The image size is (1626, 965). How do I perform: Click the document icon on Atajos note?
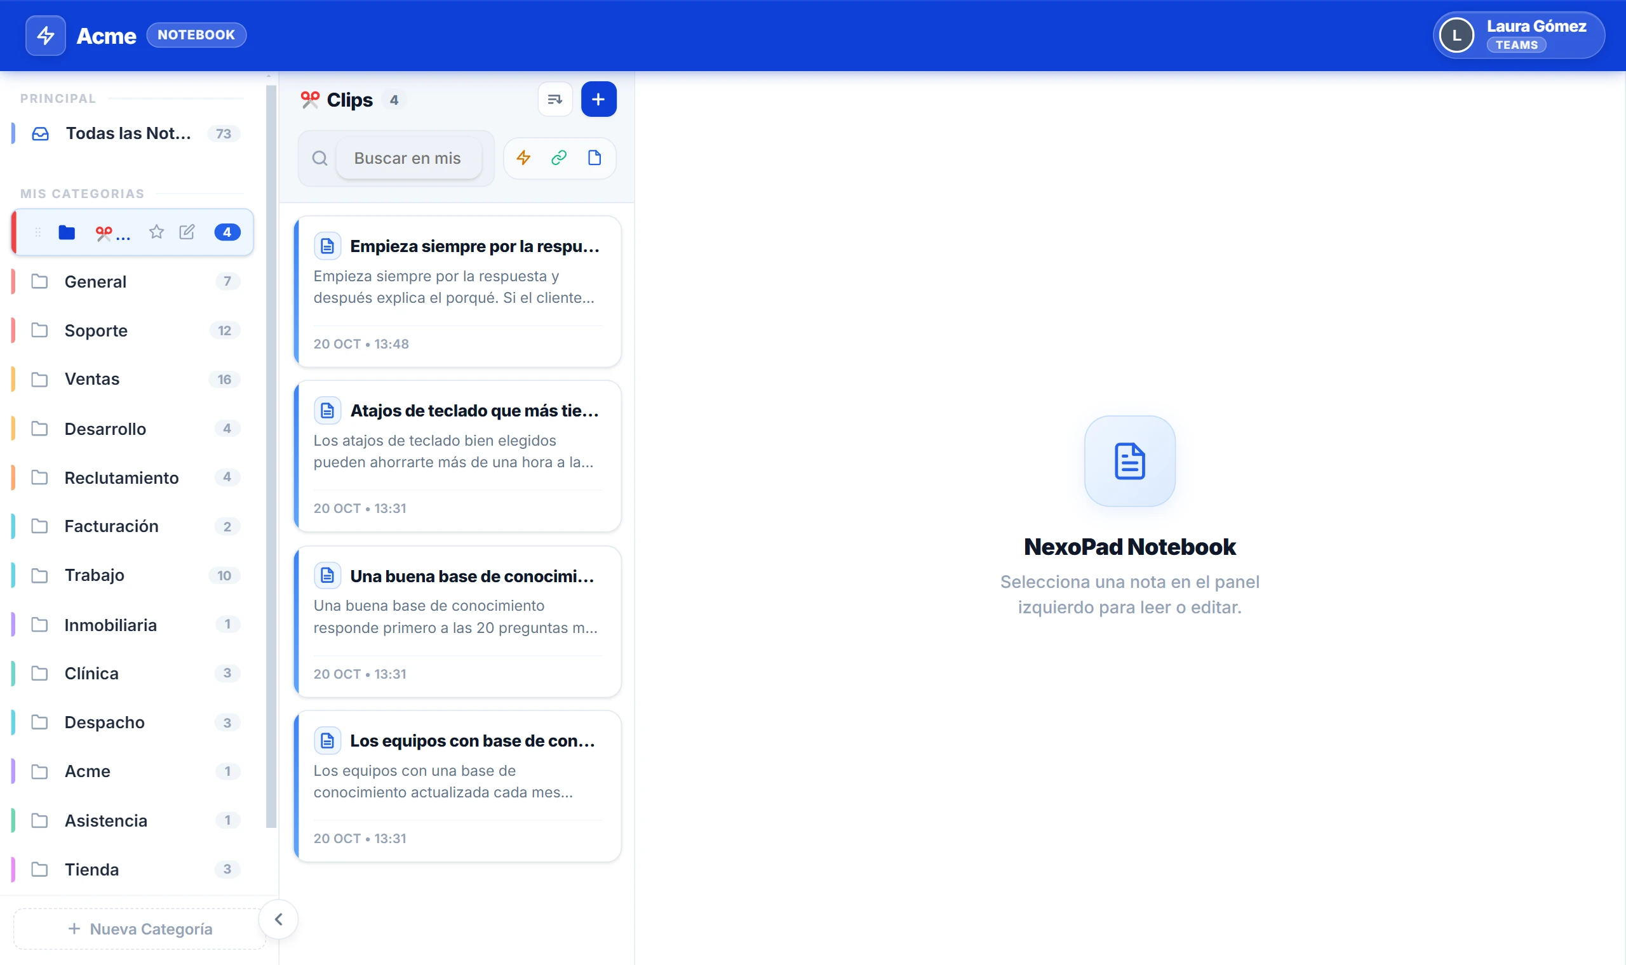[327, 410]
